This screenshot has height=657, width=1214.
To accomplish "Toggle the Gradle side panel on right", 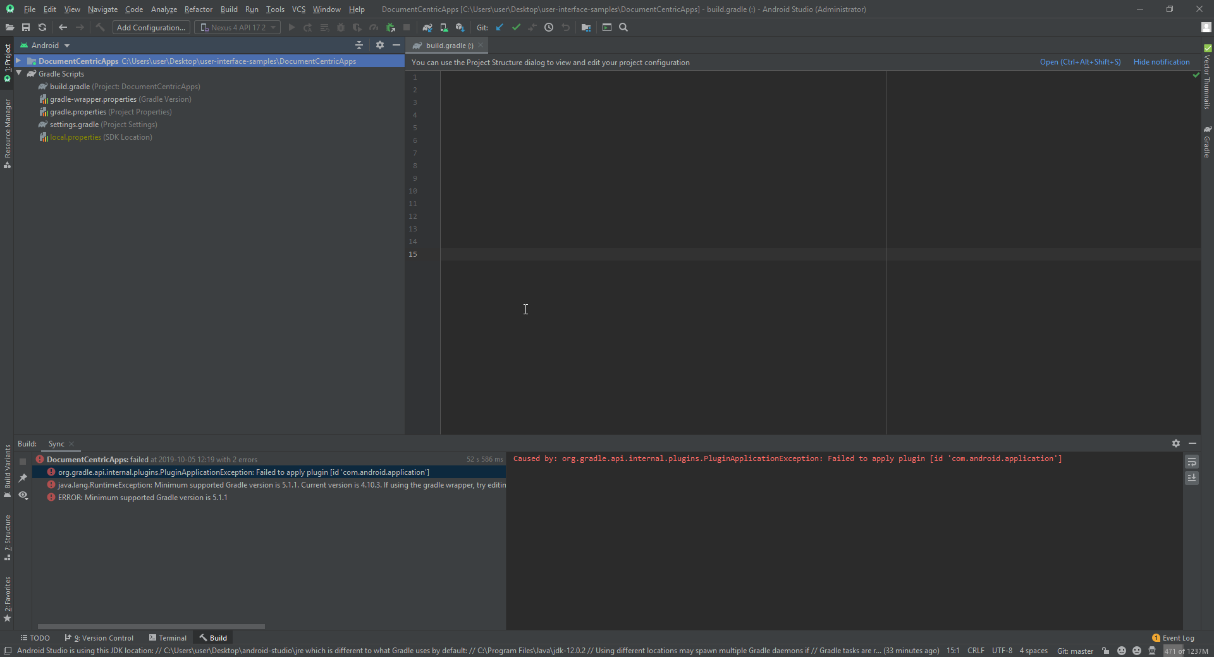I will [x=1207, y=141].
